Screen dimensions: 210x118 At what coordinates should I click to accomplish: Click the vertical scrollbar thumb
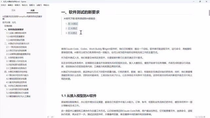coord(209,13)
